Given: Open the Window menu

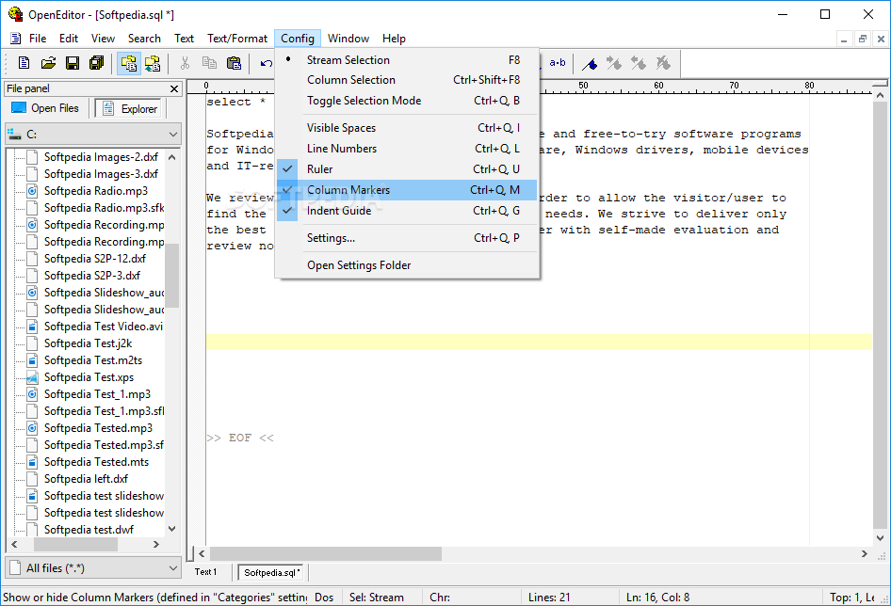Looking at the screenshot, I should pyautogui.click(x=348, y=39).
